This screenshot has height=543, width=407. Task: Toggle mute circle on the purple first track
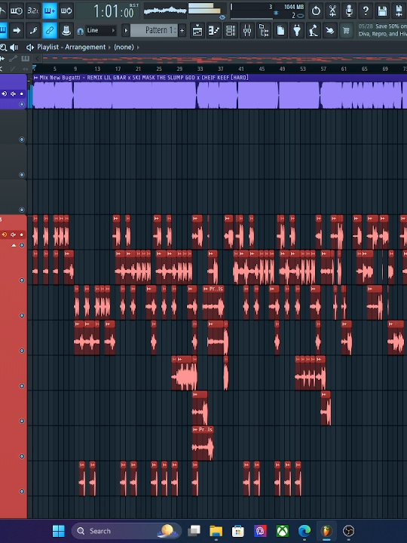pos(22,104)
